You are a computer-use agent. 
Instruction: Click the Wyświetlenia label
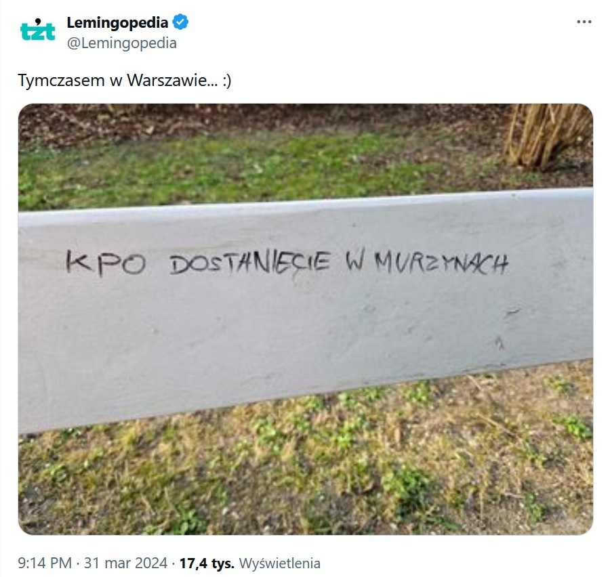[280, 563]
